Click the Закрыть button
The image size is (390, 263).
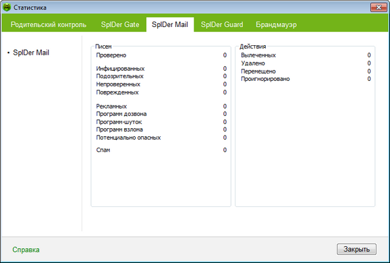[x=356, y=249]
